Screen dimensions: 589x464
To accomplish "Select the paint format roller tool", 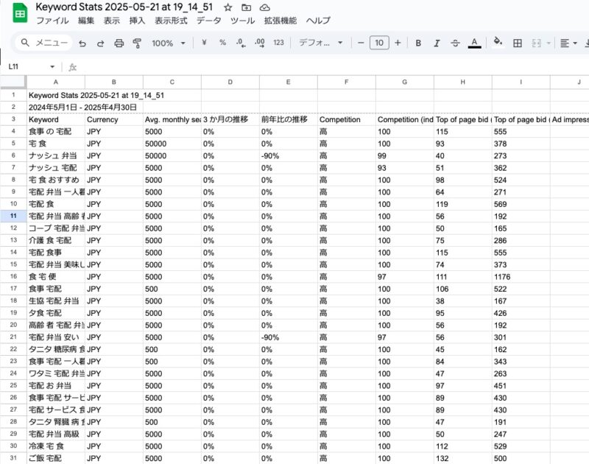I will (137, 43).
